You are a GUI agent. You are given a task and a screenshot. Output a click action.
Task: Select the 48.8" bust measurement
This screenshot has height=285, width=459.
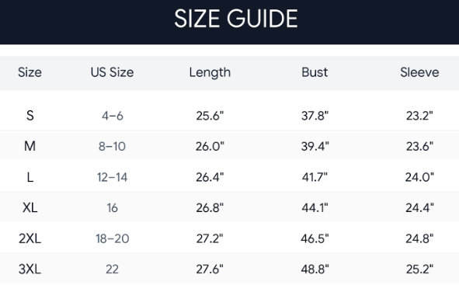pyautogui.click(x=315, y=269)
